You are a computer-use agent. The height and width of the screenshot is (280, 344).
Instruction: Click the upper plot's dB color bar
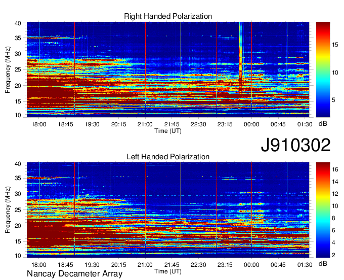point(323,69)
